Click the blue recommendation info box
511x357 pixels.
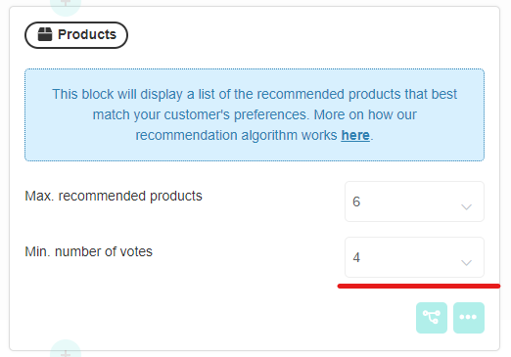point(255,114)
